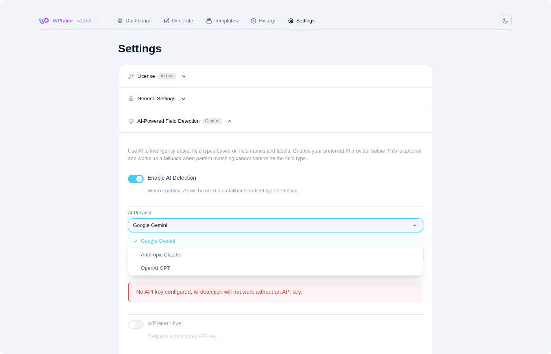This screenshot has width=551, height=354.
Task: Click the Dashboard grid icon
Action: (x=120, y=21)
